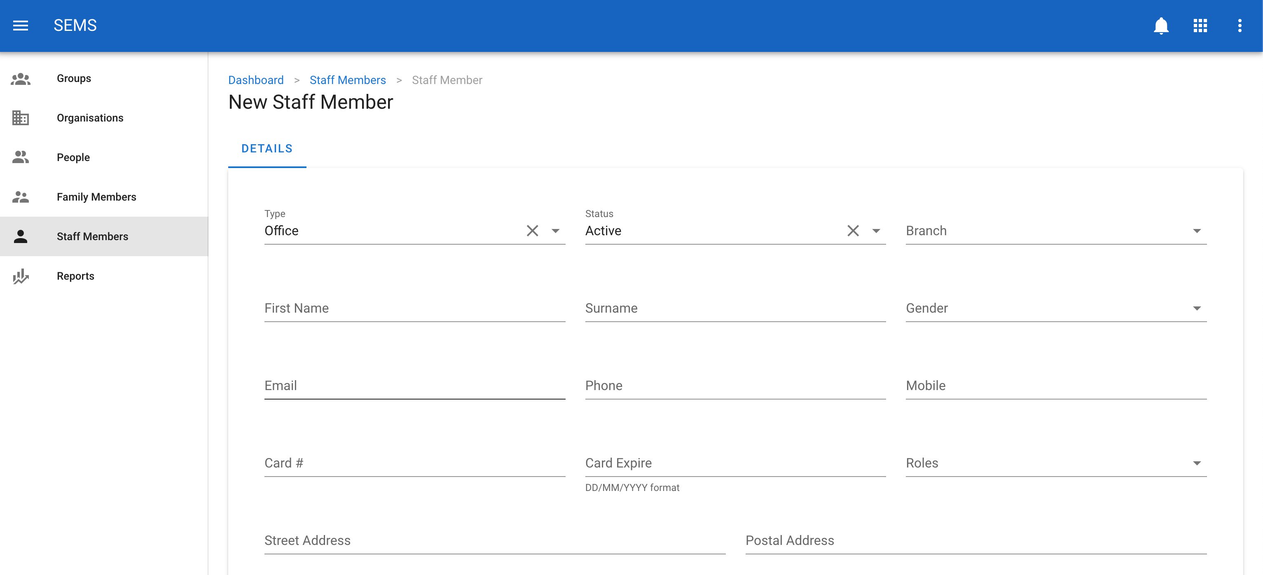
Task: Click the Organisations building icon
Action: point(20,118)
